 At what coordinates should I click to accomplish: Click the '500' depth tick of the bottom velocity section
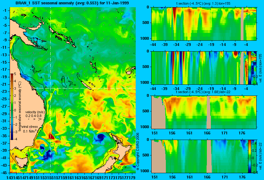146,155
